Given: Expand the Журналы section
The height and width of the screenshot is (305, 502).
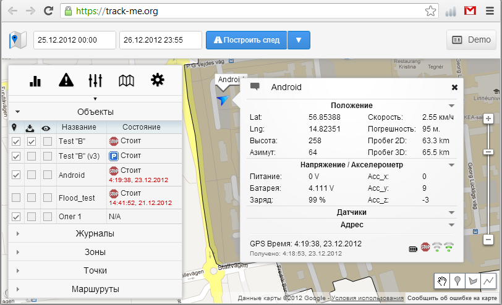Looking at the screenshot, I should [95, 233].
